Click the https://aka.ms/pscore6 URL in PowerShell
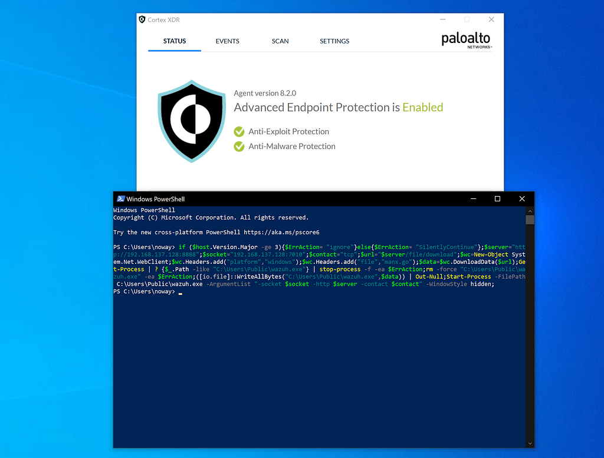604x458 pixels. [281, 233]
